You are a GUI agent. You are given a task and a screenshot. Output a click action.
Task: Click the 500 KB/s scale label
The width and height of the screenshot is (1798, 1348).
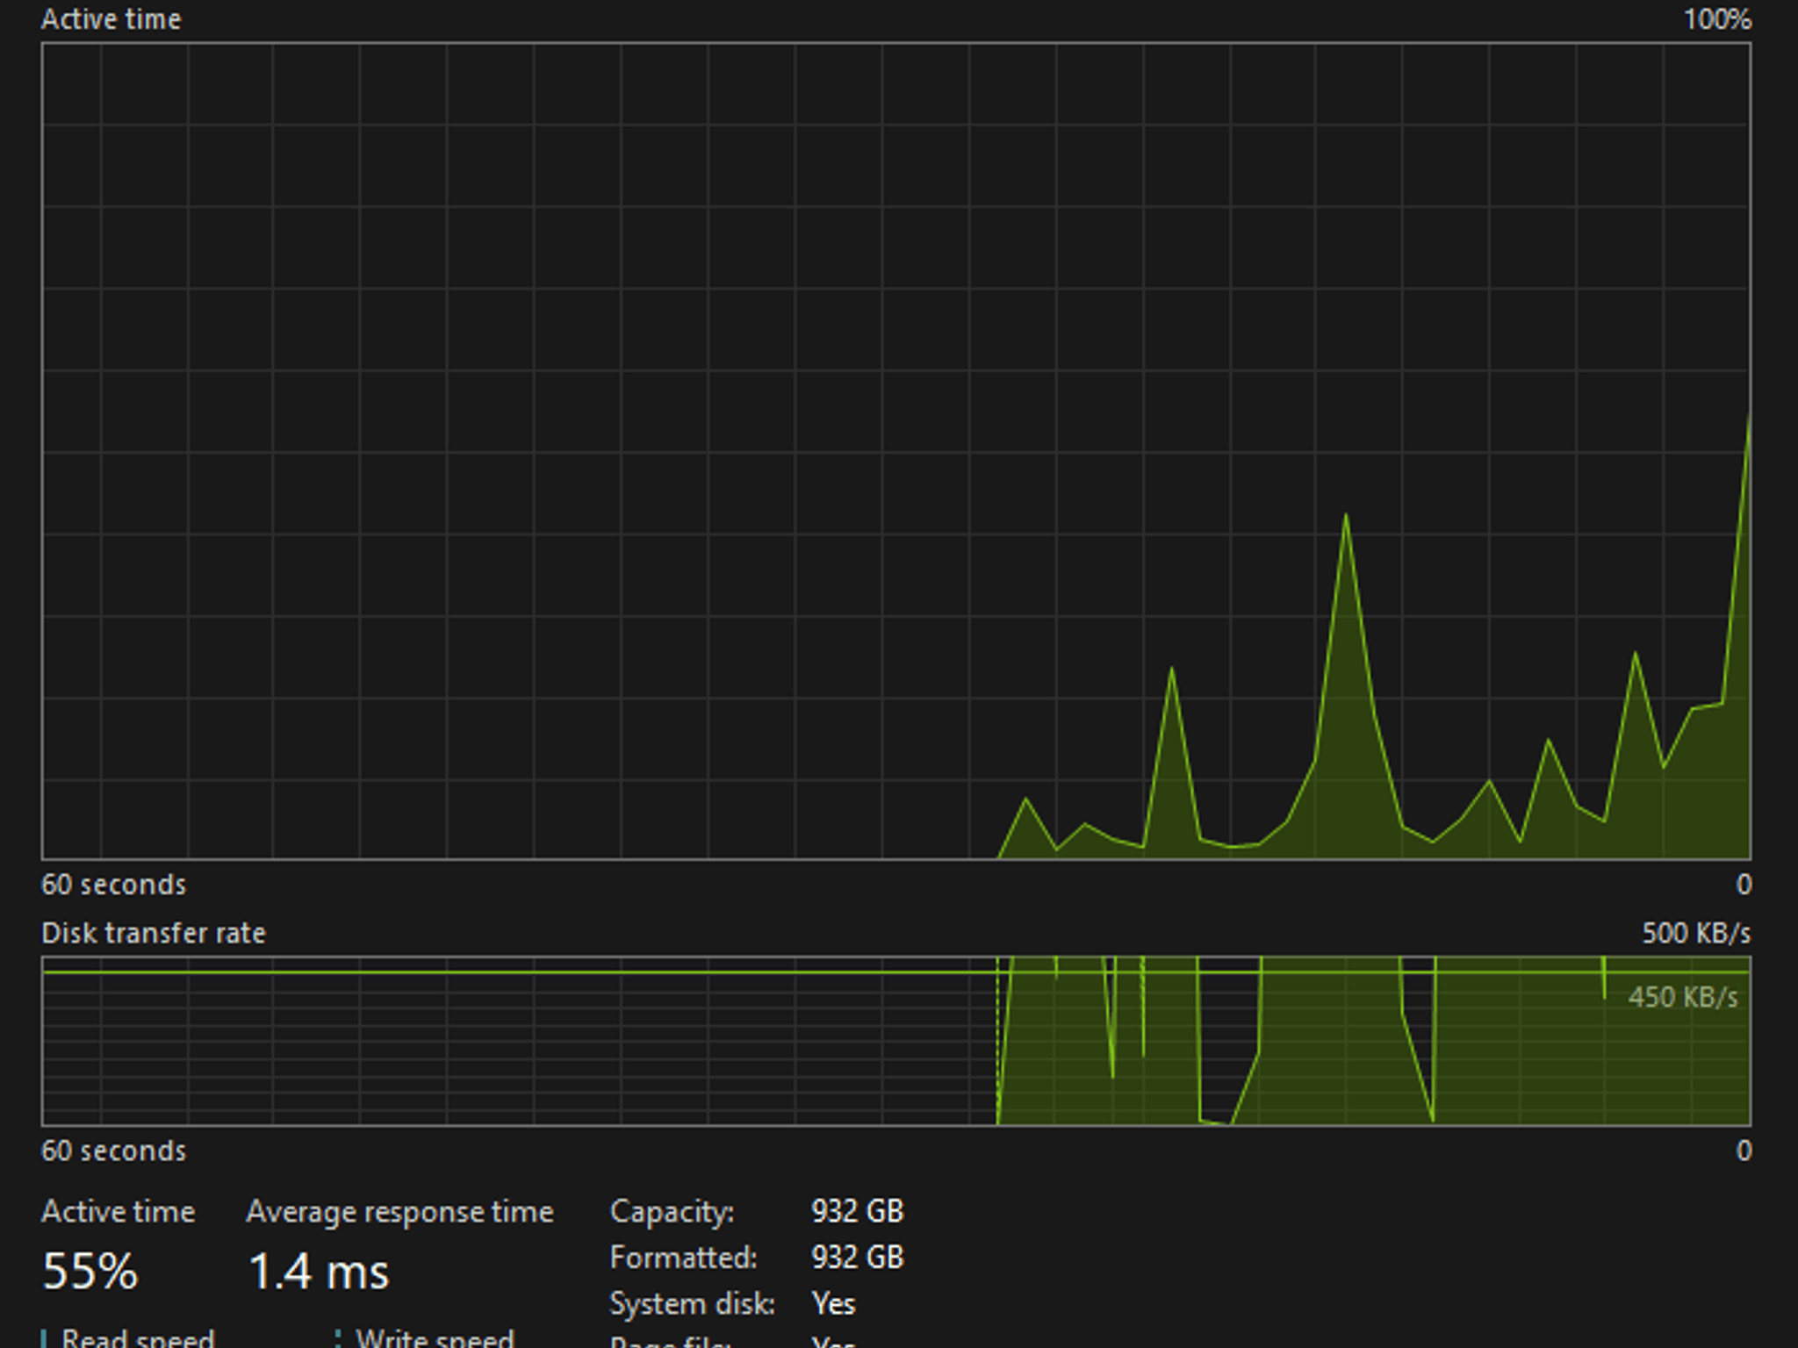(1696, 933)
